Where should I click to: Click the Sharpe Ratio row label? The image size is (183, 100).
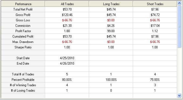pos(23,47)
